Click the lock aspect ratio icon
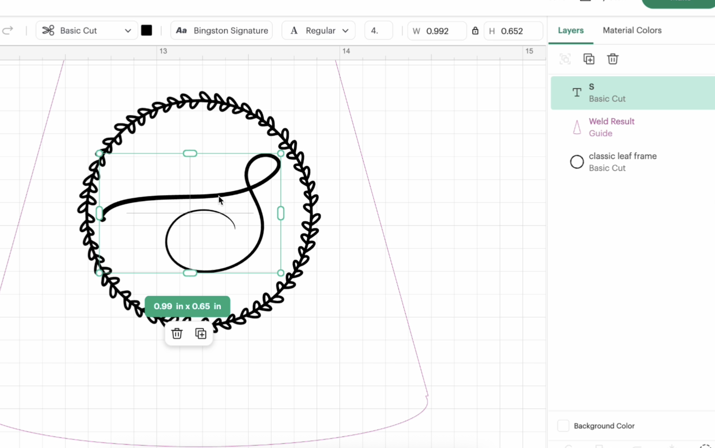715x448 pixels. (475, 31)
